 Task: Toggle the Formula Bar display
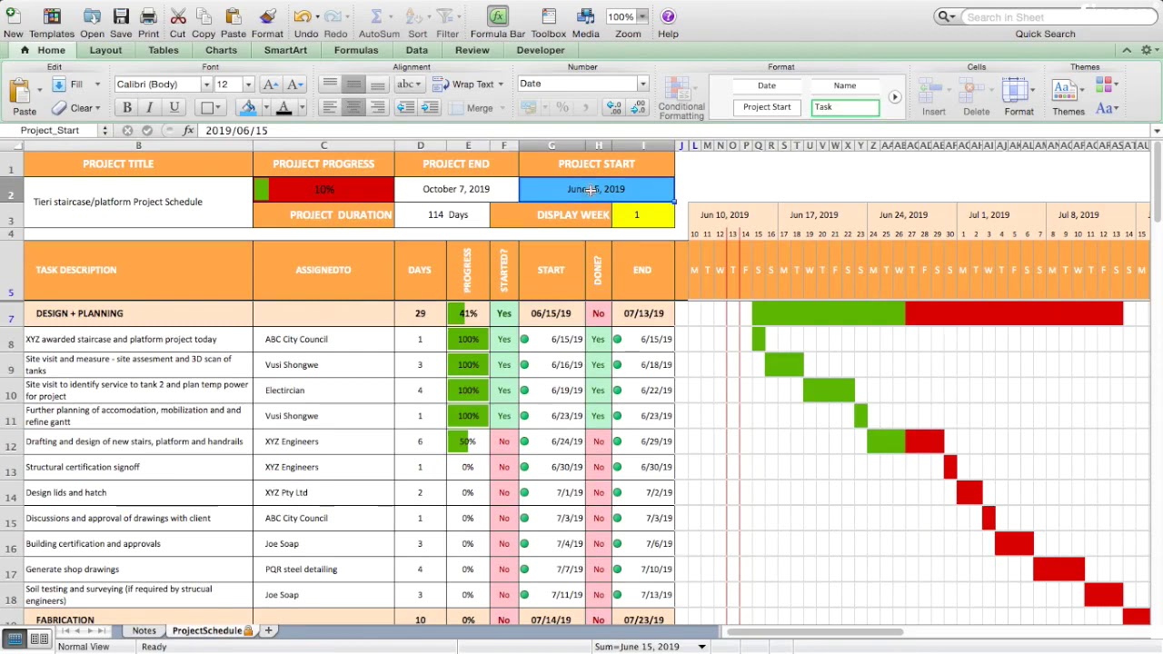tap(497, 16)
